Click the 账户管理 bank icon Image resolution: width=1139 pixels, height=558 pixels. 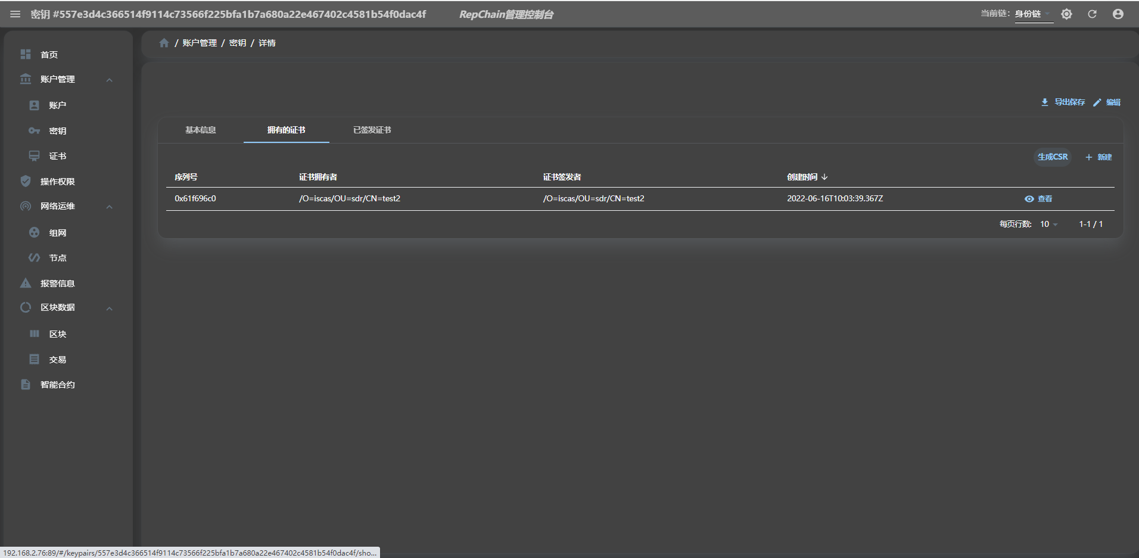[26, 79]
